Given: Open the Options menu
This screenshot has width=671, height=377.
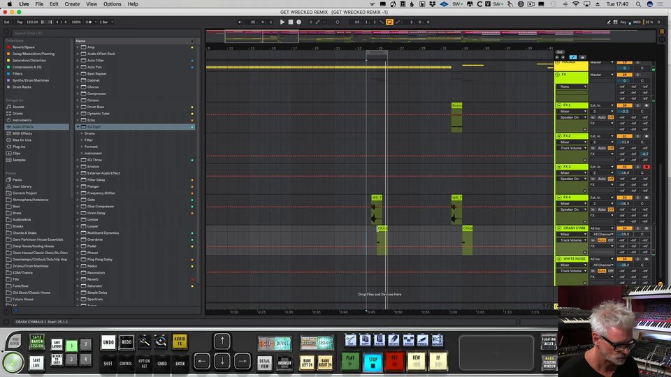Looking at the screenshot, I should (112, 4).
